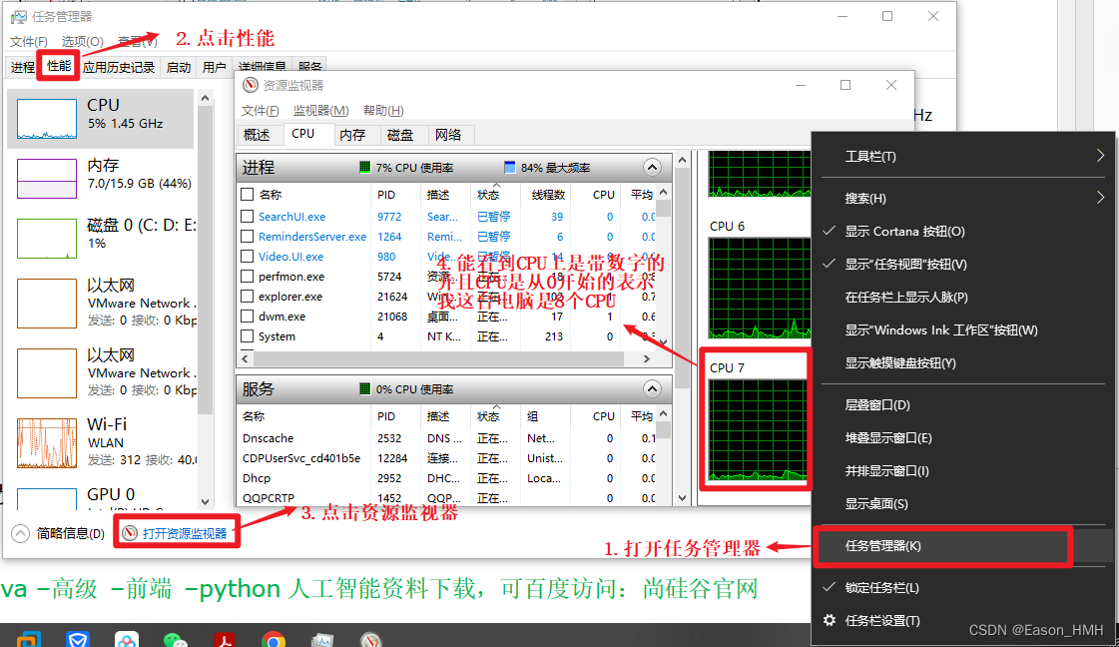The image size is (1119, 647).
Task: Open 监视器(M) menu in Resource Monitor
Action: (321, 110)
